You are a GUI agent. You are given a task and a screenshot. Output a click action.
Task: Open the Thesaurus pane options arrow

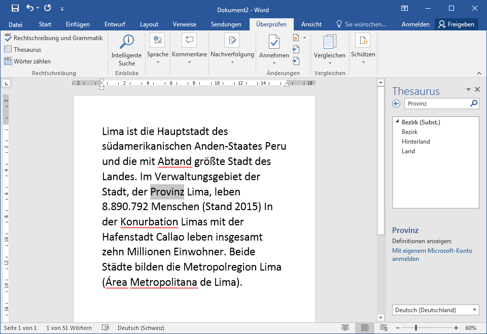pyautogui.click(x=468, y=89)
